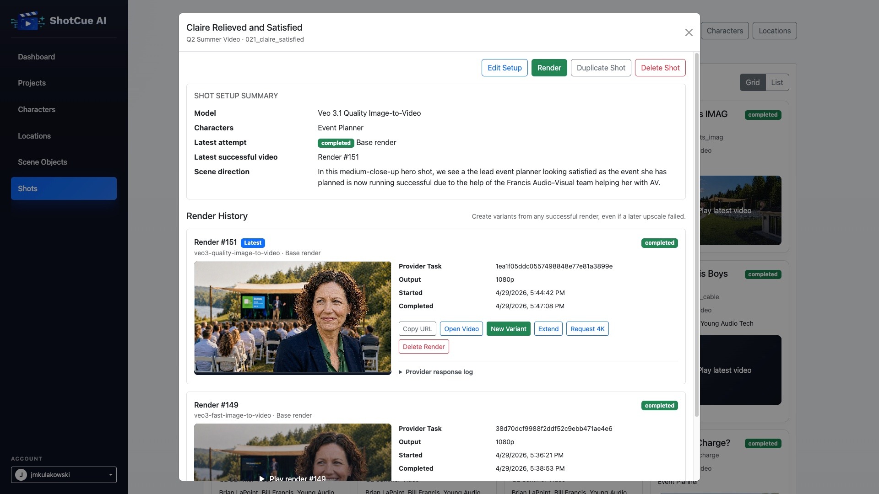Select provider task ID 1ea1f05ddc0557498848e77e81a3899e
879x494 pixels.
[x=554, y=266]
